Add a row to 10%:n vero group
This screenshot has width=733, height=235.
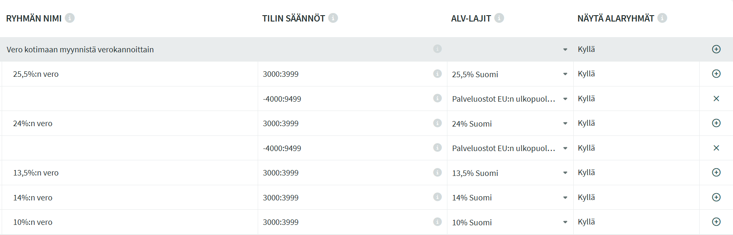click(x=716, y=222)
